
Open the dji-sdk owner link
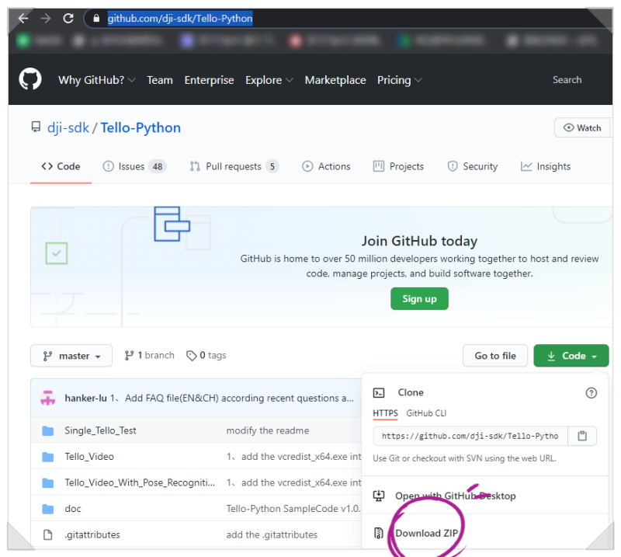[68, 127]
